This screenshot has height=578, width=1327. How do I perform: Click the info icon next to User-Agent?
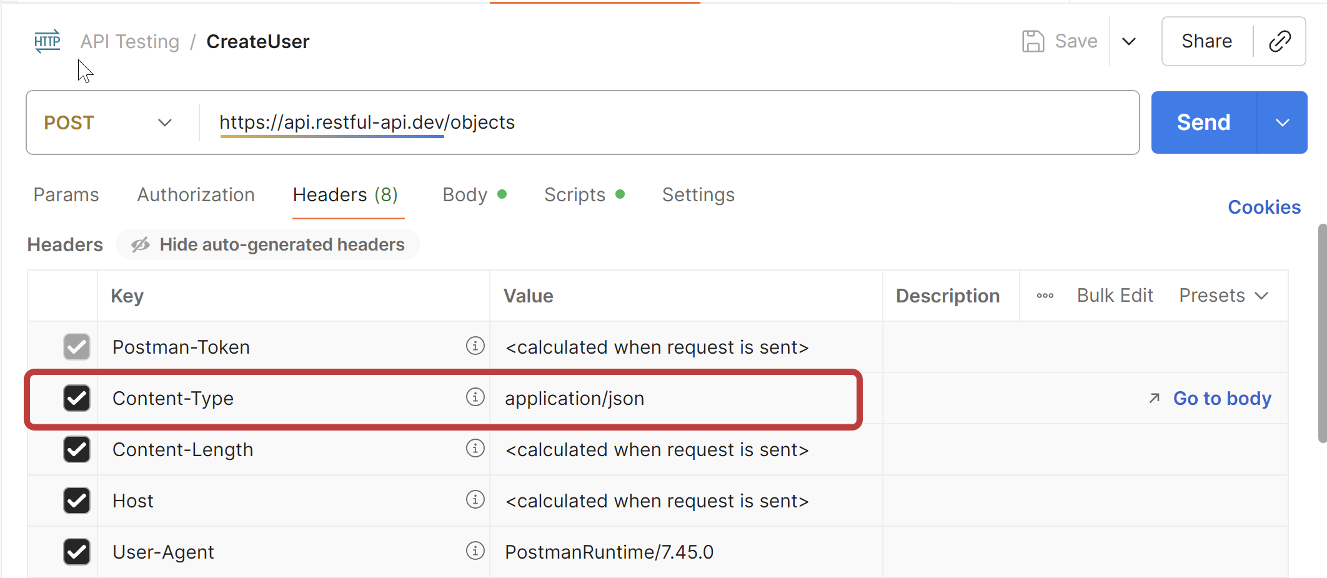click(475, 551)
